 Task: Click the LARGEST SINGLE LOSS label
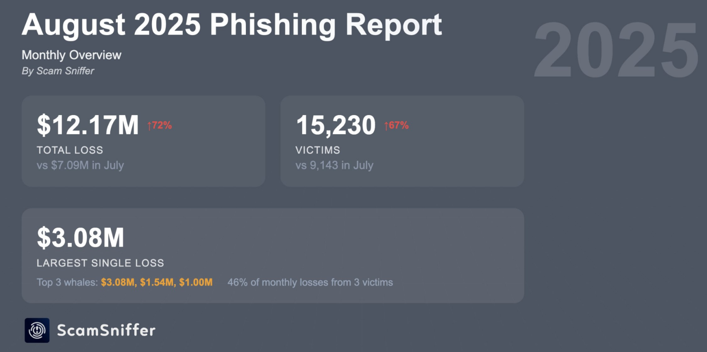[x=100, y=263]
